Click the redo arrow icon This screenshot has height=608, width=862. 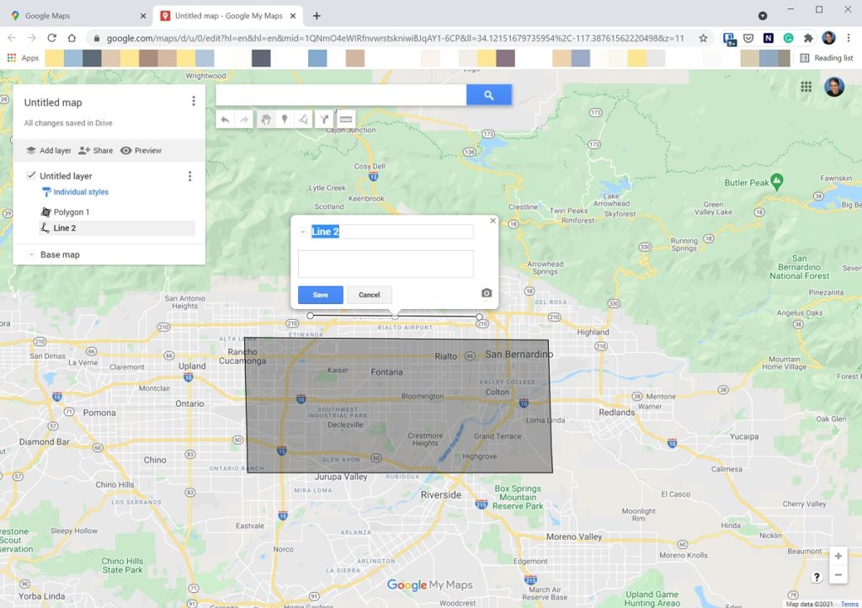pyautogui.click(x=244, y=119)
